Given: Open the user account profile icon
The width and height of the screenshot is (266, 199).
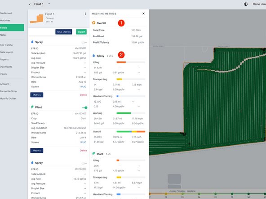Looking at the screenshot, I should pyautogui.click(x=246, y=4).
